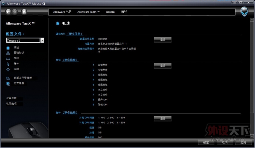Click button 4 row "普通按钮"
The image size is (255, 148).
[103, 80]
